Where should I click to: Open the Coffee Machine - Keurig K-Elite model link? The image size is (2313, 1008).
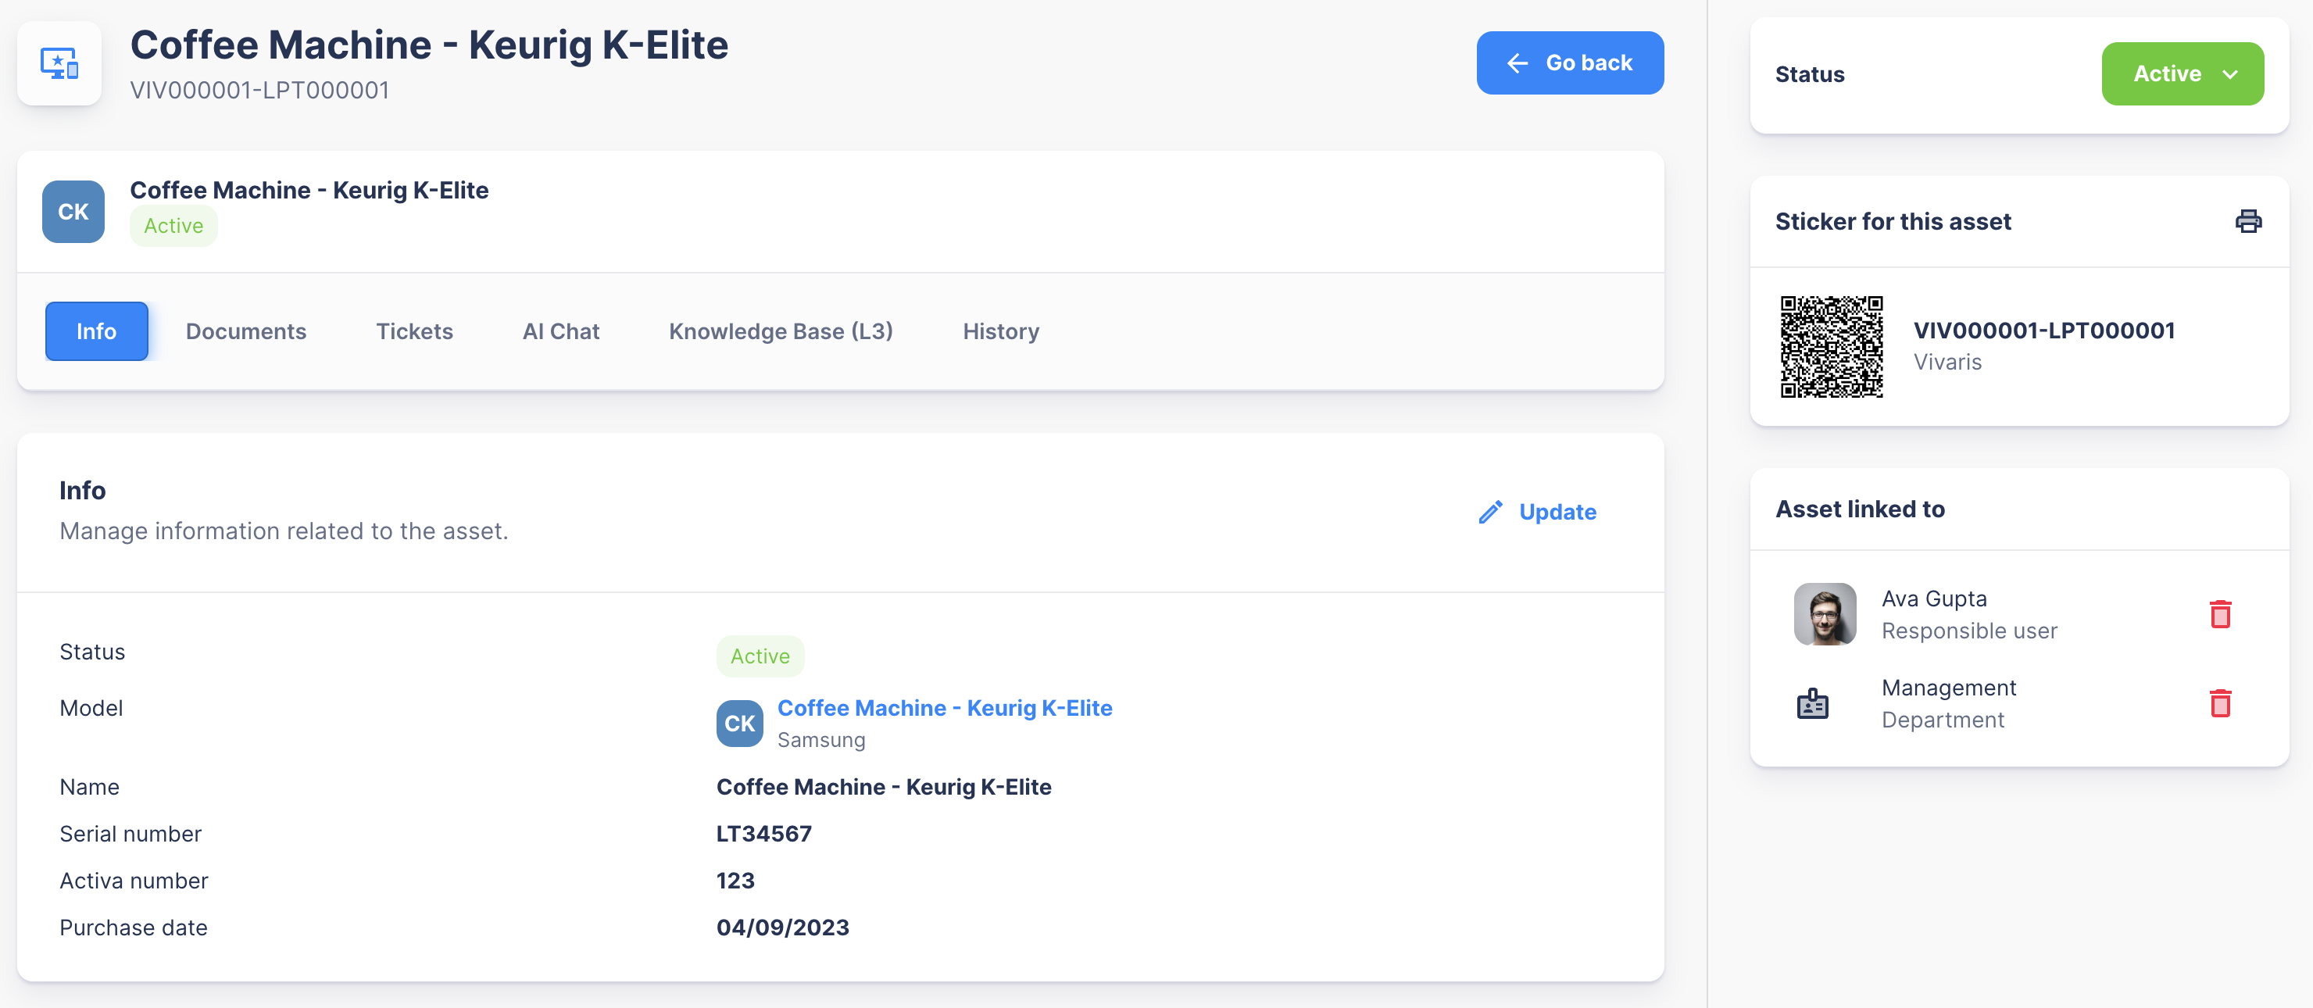point(944,708)
